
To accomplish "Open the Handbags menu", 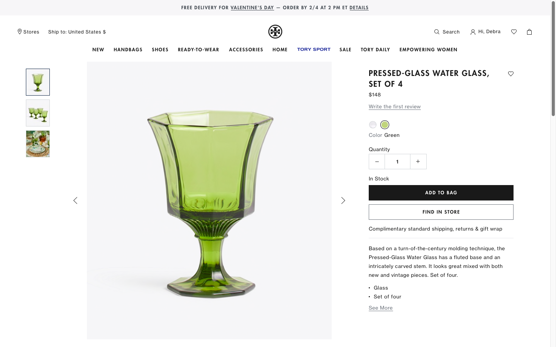I will 128,50.
